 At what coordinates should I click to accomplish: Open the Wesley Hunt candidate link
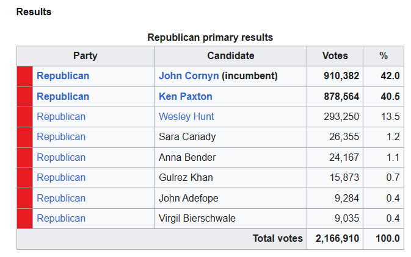pos(186,116)
